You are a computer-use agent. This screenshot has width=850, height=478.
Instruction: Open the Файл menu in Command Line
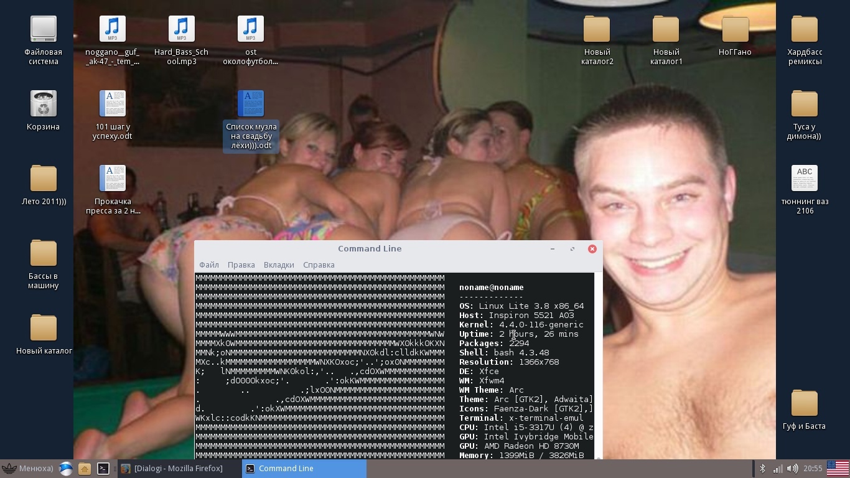coord(209,265)
